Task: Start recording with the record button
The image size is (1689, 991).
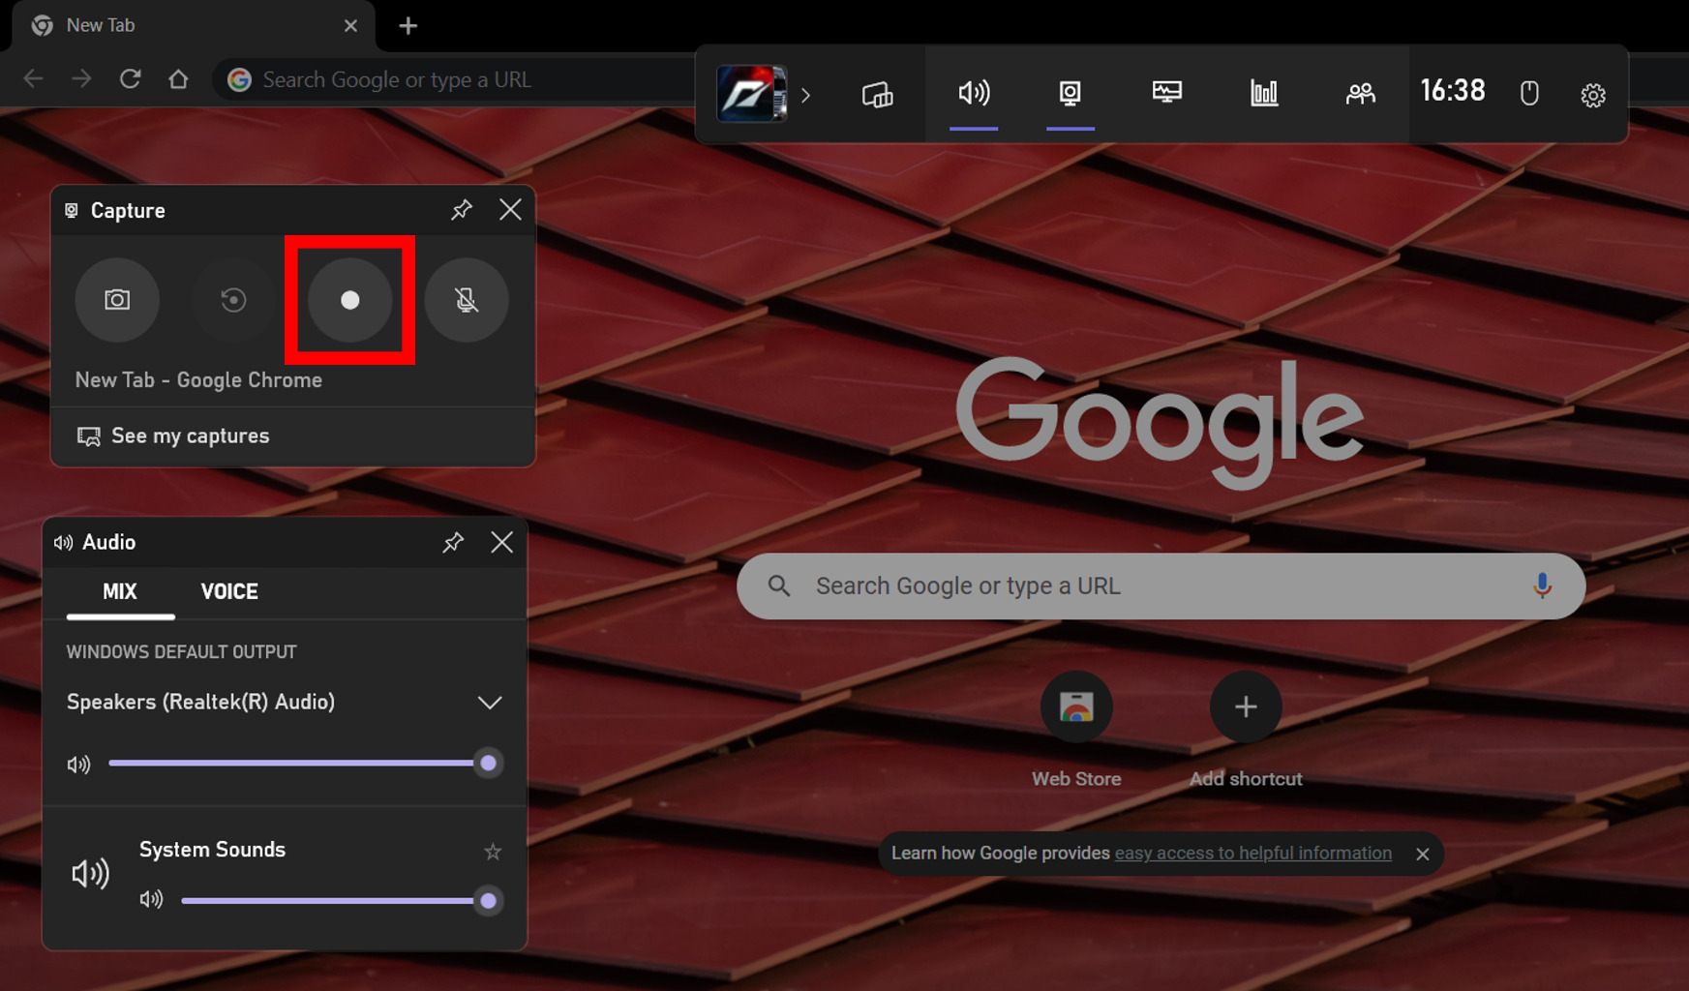Action: click(x=349, y=300)
